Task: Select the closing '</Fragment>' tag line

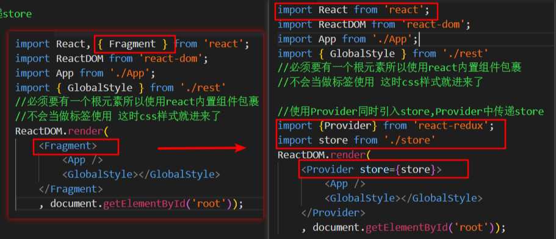Action: (x=71, y=189)
